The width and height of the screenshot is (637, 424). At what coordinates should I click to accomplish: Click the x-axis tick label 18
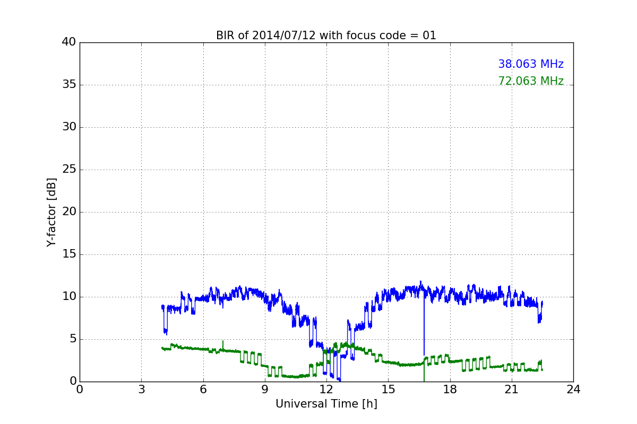coord(450,389)
